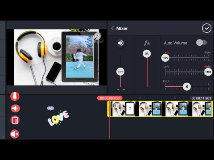Click the AD badge above sticker

coord(50,108)
